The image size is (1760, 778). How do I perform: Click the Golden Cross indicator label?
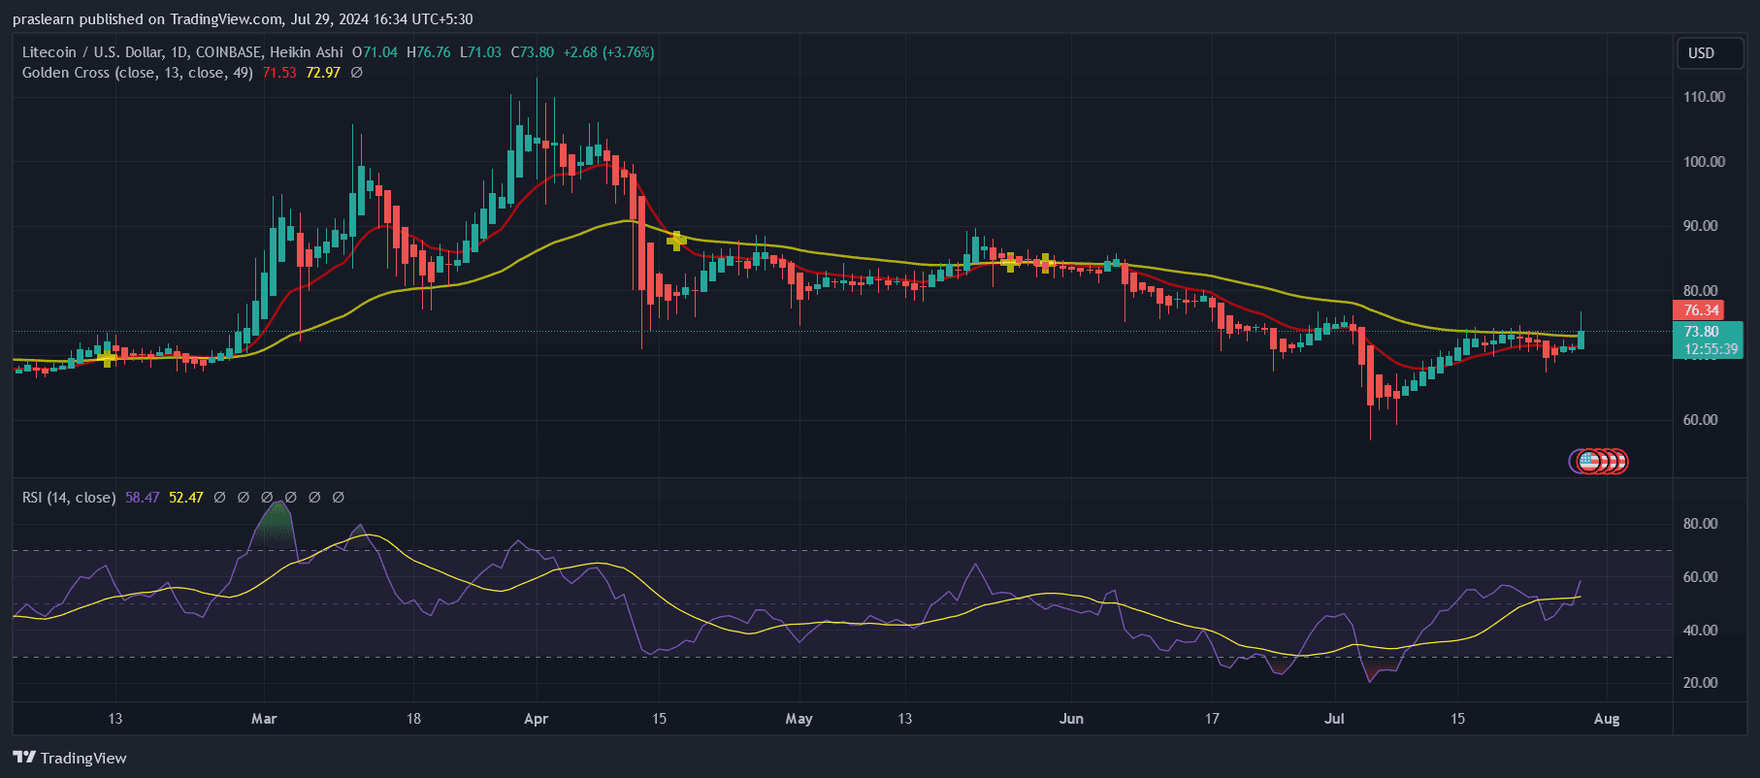click(x=138, y=73)
